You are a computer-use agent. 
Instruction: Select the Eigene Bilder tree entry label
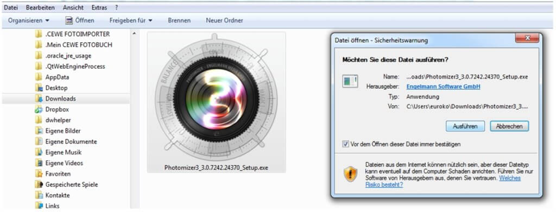pos(63,131)
